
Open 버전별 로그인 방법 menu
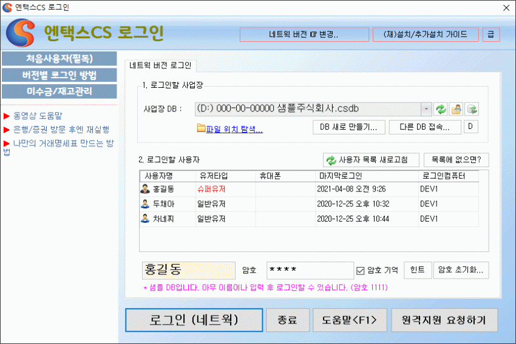pos(59,75)
